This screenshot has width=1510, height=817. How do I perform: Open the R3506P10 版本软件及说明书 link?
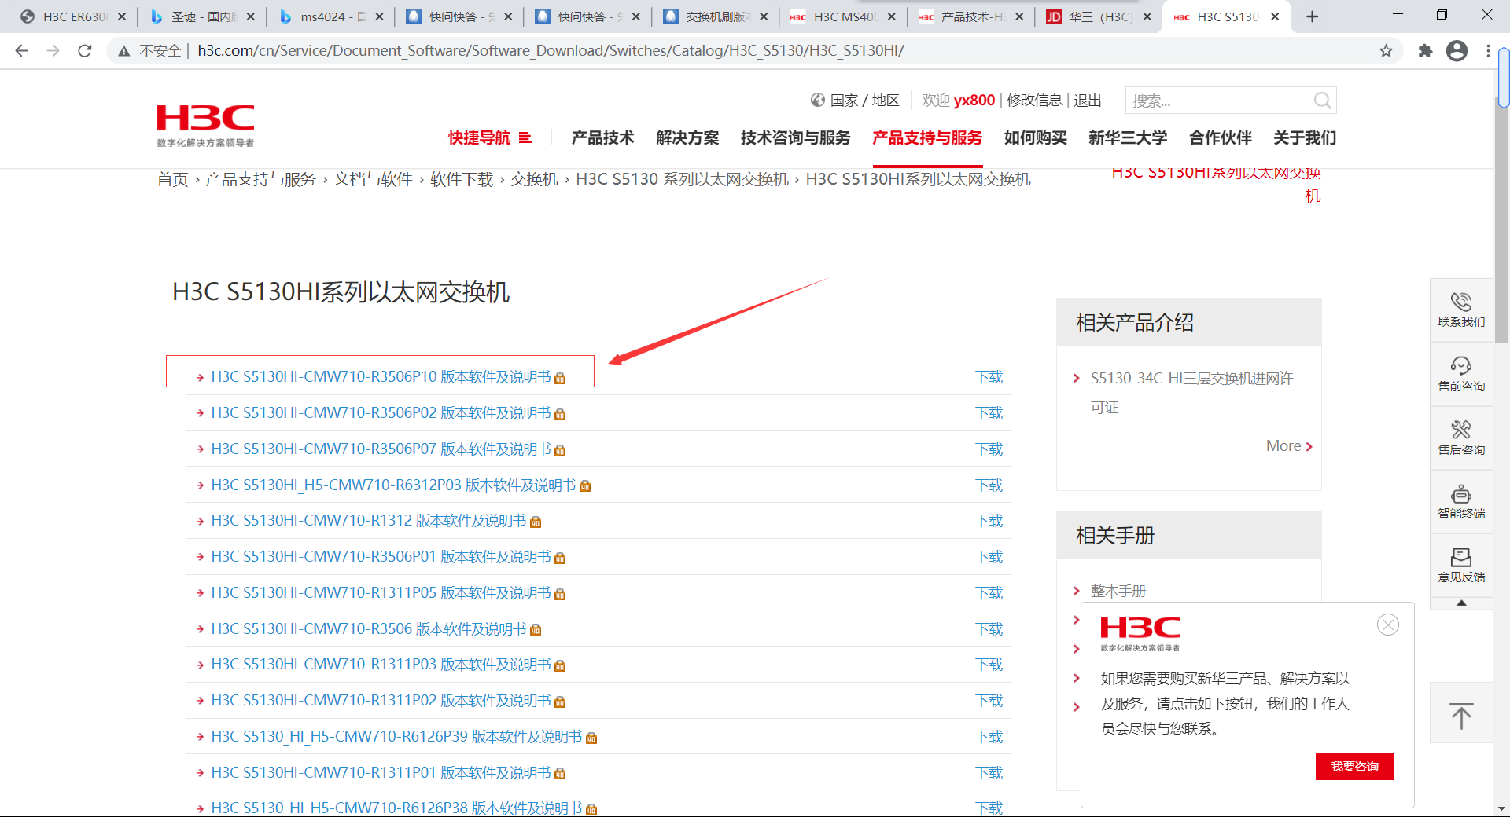[381, 376]
